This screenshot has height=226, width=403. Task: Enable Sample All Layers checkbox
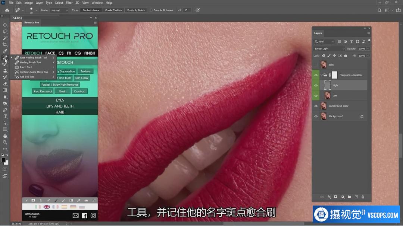(151, 10)
